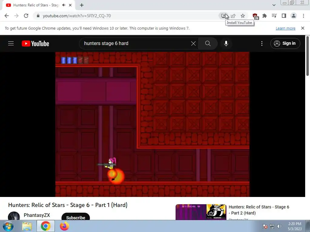Open the Stage 6 Part 2 thumbnail
310x232 pixels.
pos(201,212)
